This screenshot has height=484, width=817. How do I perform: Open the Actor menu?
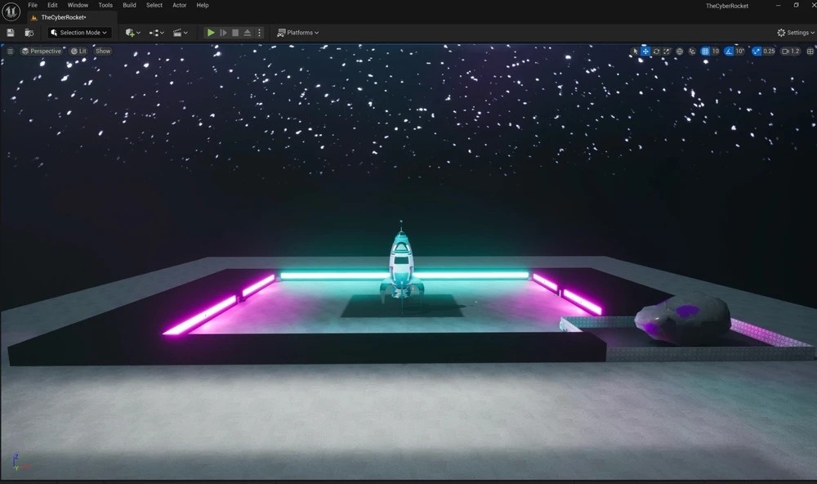click(x=179, y=5)
